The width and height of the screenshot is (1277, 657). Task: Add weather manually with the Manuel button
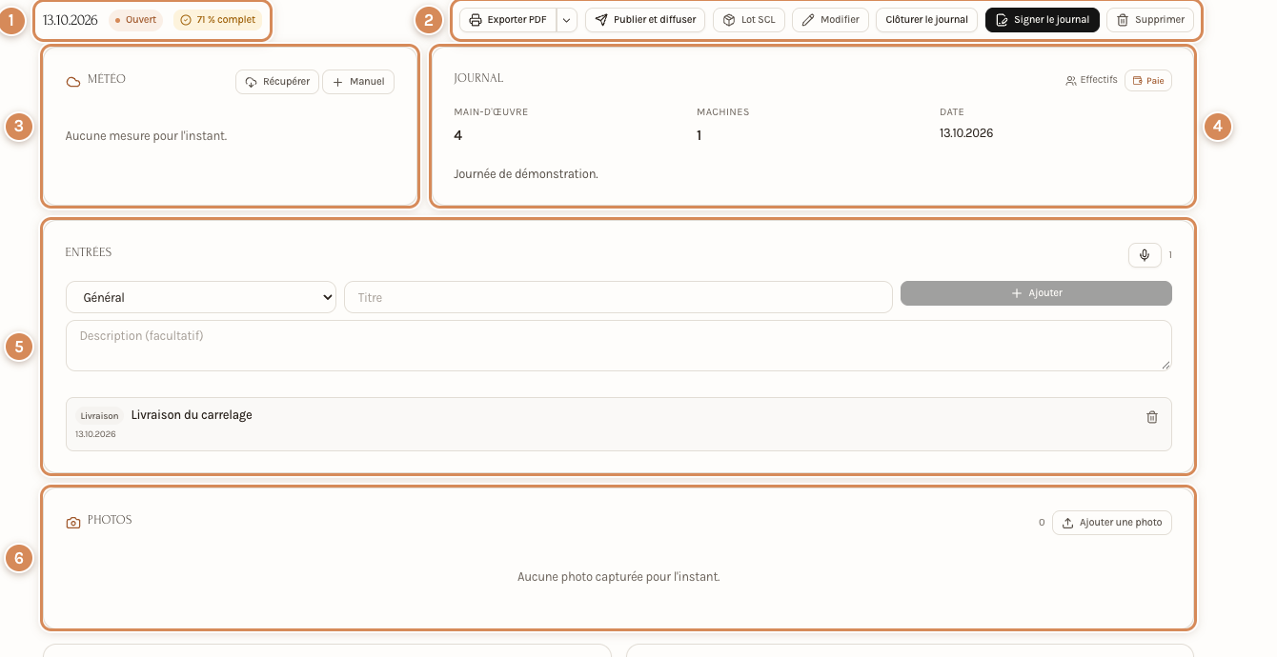tap(358, 82)
